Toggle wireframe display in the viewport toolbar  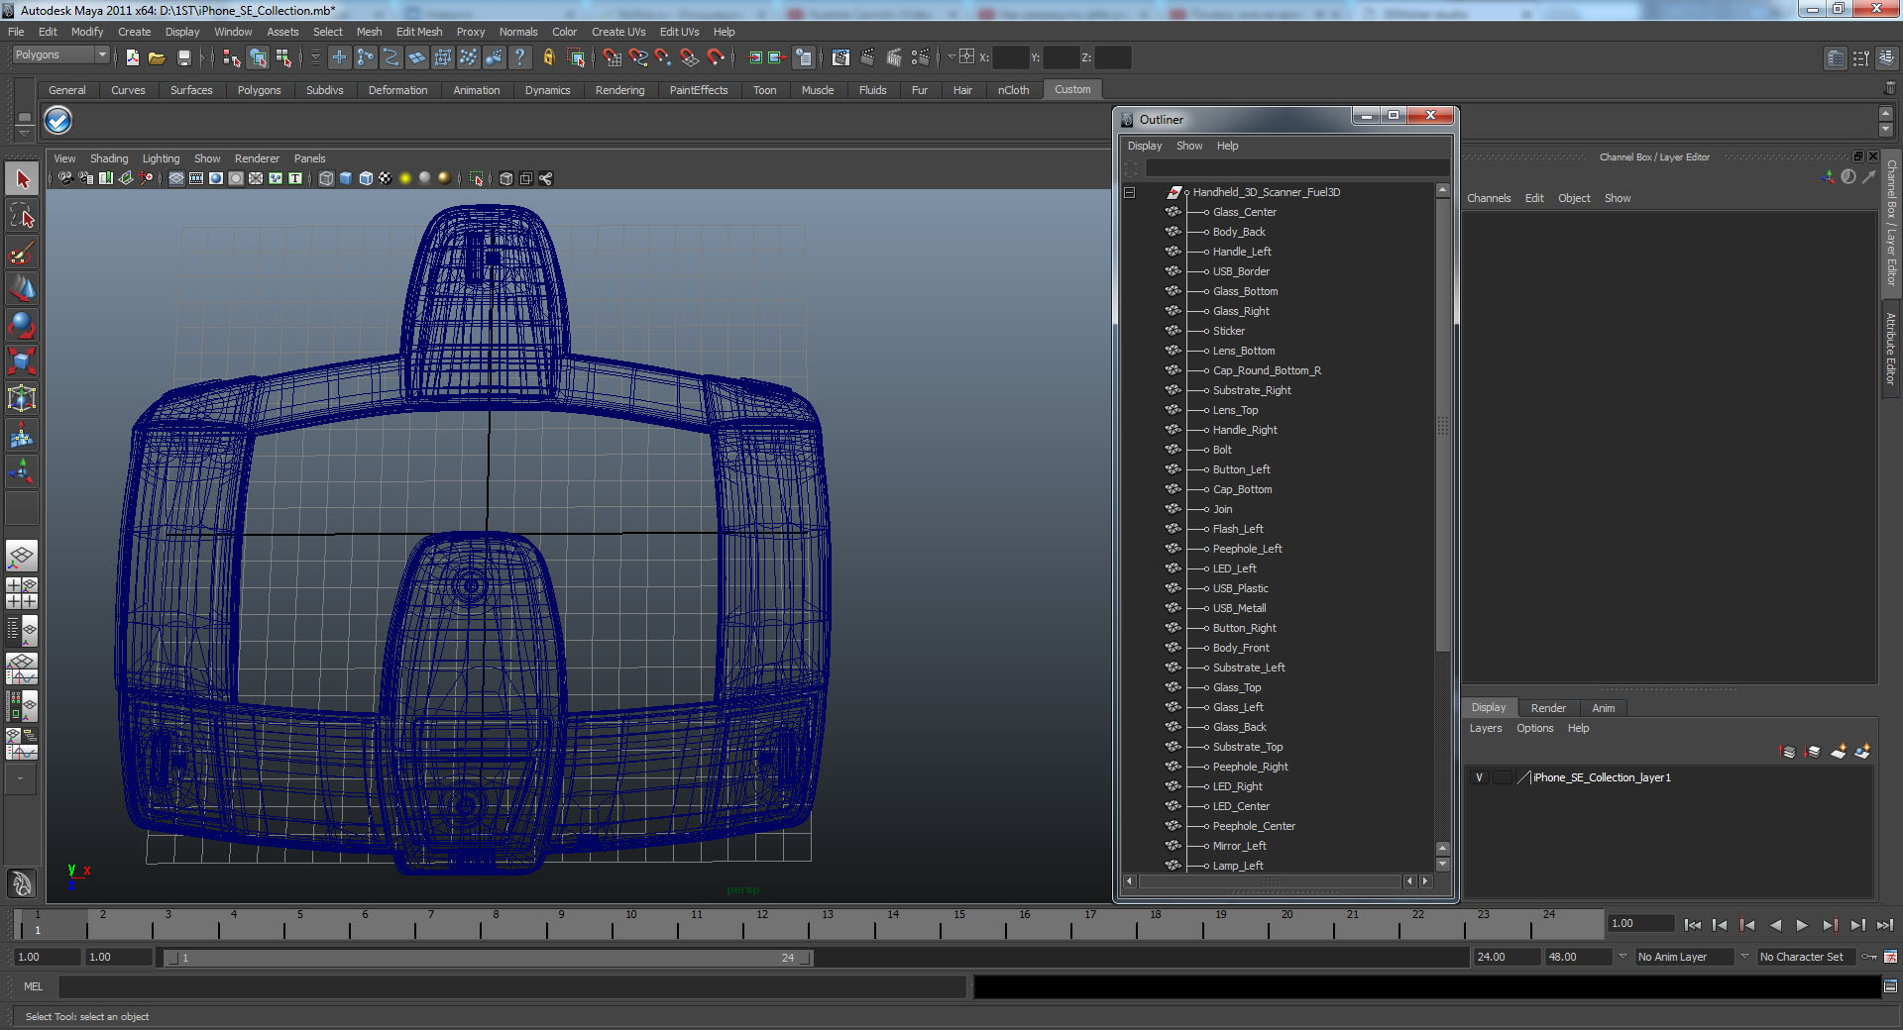tap(326, 178)
